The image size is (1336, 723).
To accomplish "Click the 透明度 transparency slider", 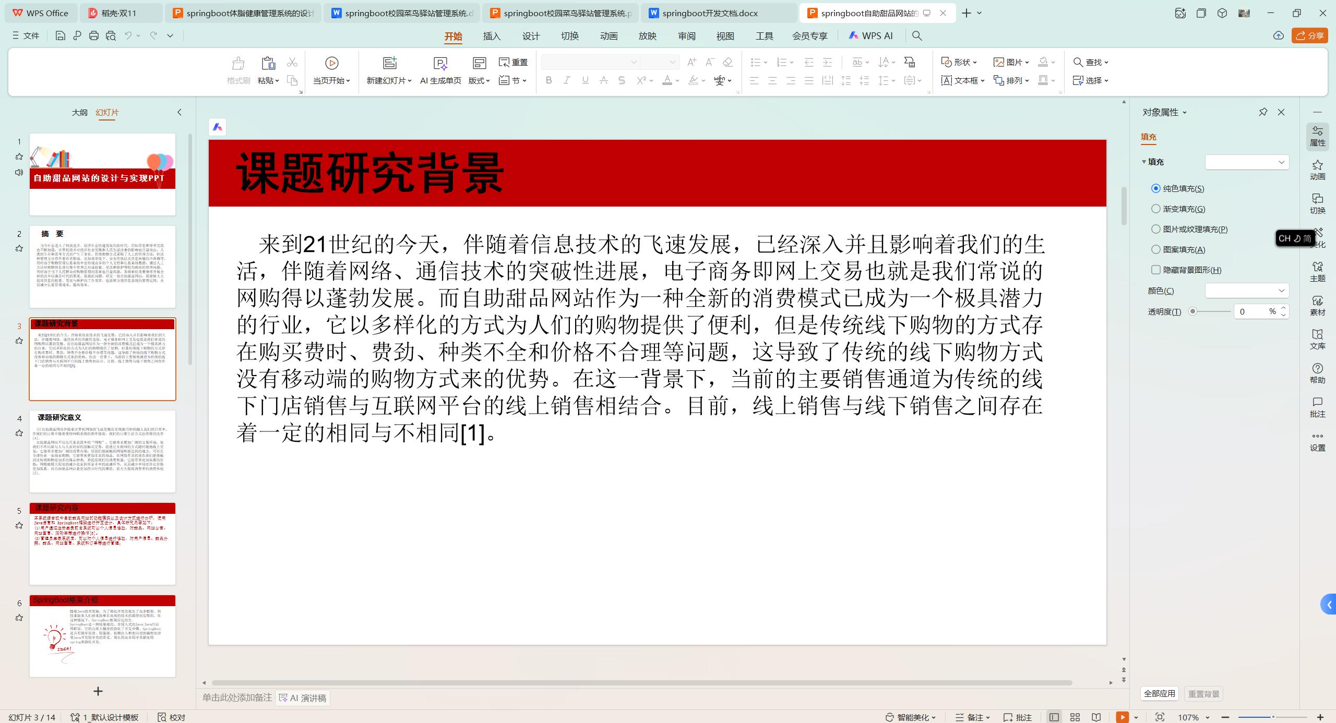I will (1211, 311).
